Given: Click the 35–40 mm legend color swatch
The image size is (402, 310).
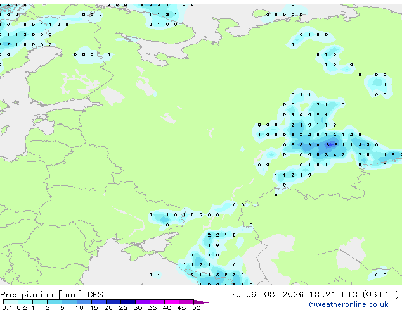Looking at the screenshot, I should click(157, 302).
